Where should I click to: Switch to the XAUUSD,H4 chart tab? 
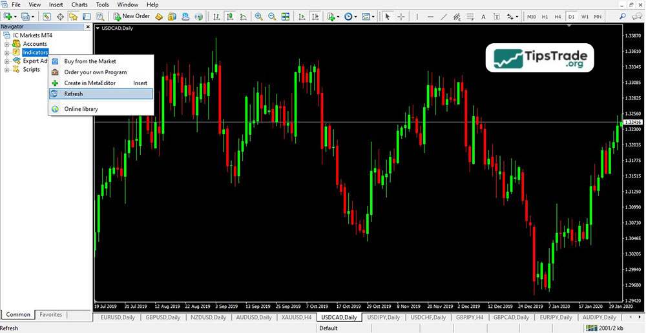pos(297,318)
